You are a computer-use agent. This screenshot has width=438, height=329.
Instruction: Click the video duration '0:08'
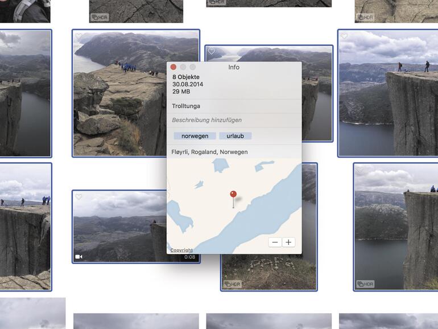(189, 257)
